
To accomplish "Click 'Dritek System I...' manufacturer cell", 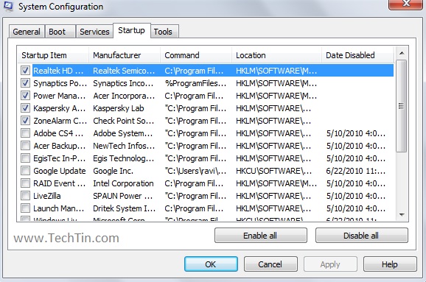I will pos(124,208).
